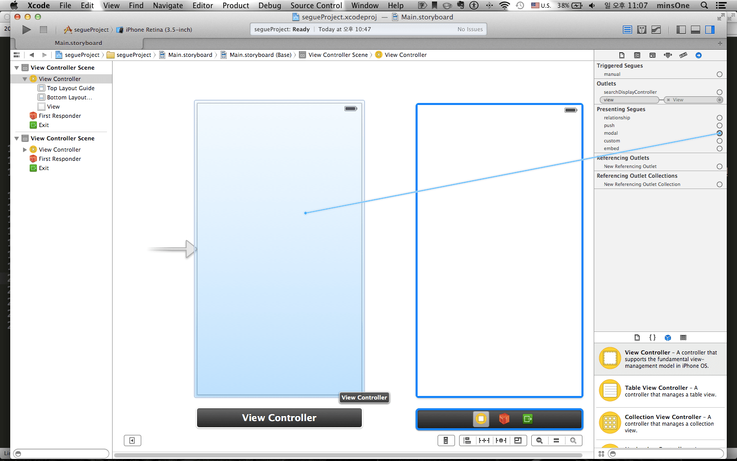
Task: Switch the object library to icon view
Action: pyautogui.click(x=601, y=454)
